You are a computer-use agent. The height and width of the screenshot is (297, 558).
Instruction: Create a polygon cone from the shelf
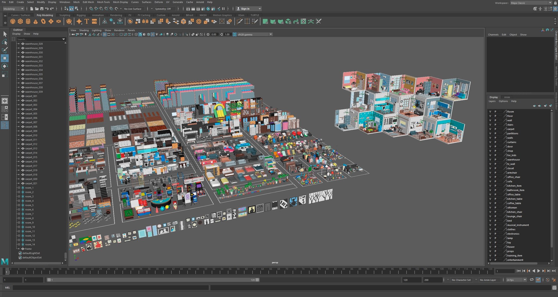(35, 22)
